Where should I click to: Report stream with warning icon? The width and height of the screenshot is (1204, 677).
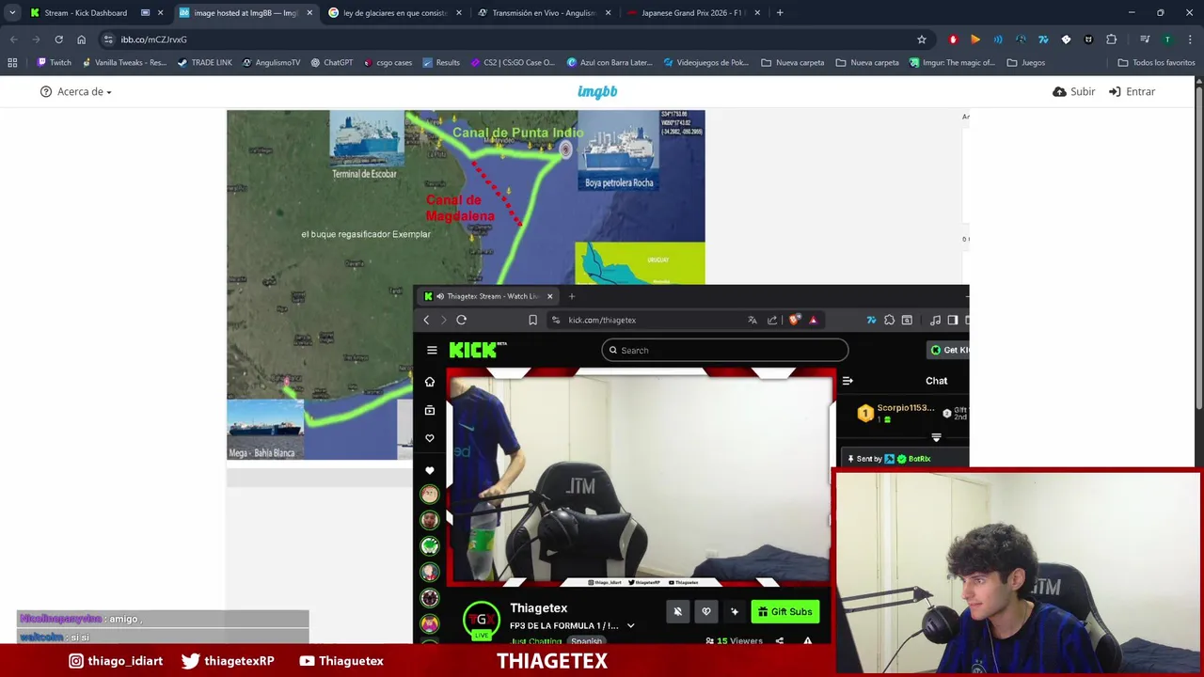807,641
